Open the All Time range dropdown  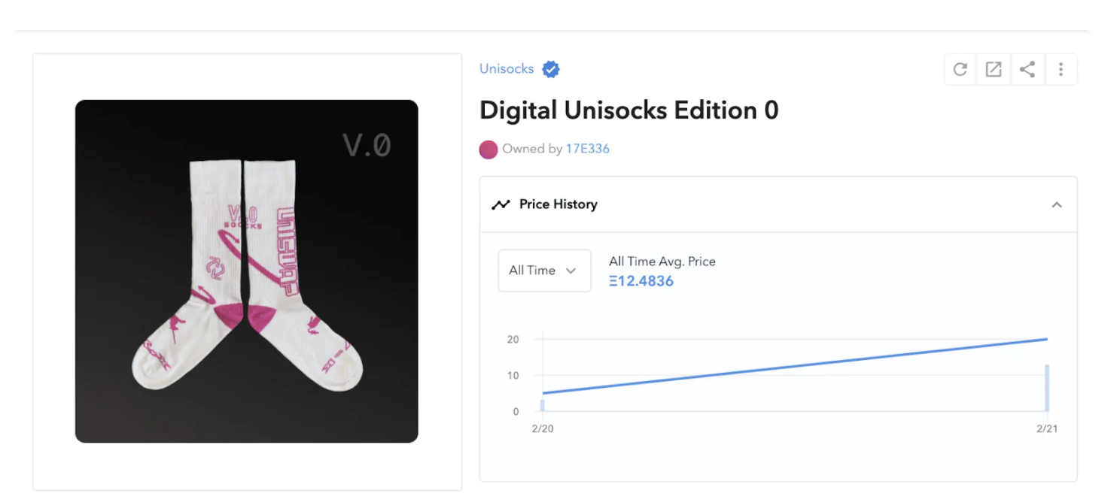pyautogui.click(x=543, y=271)
